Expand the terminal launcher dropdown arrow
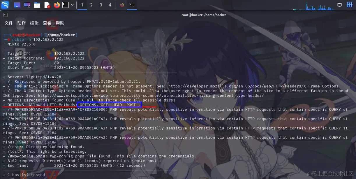Screen dimensions: 356x179 point(72,5)
